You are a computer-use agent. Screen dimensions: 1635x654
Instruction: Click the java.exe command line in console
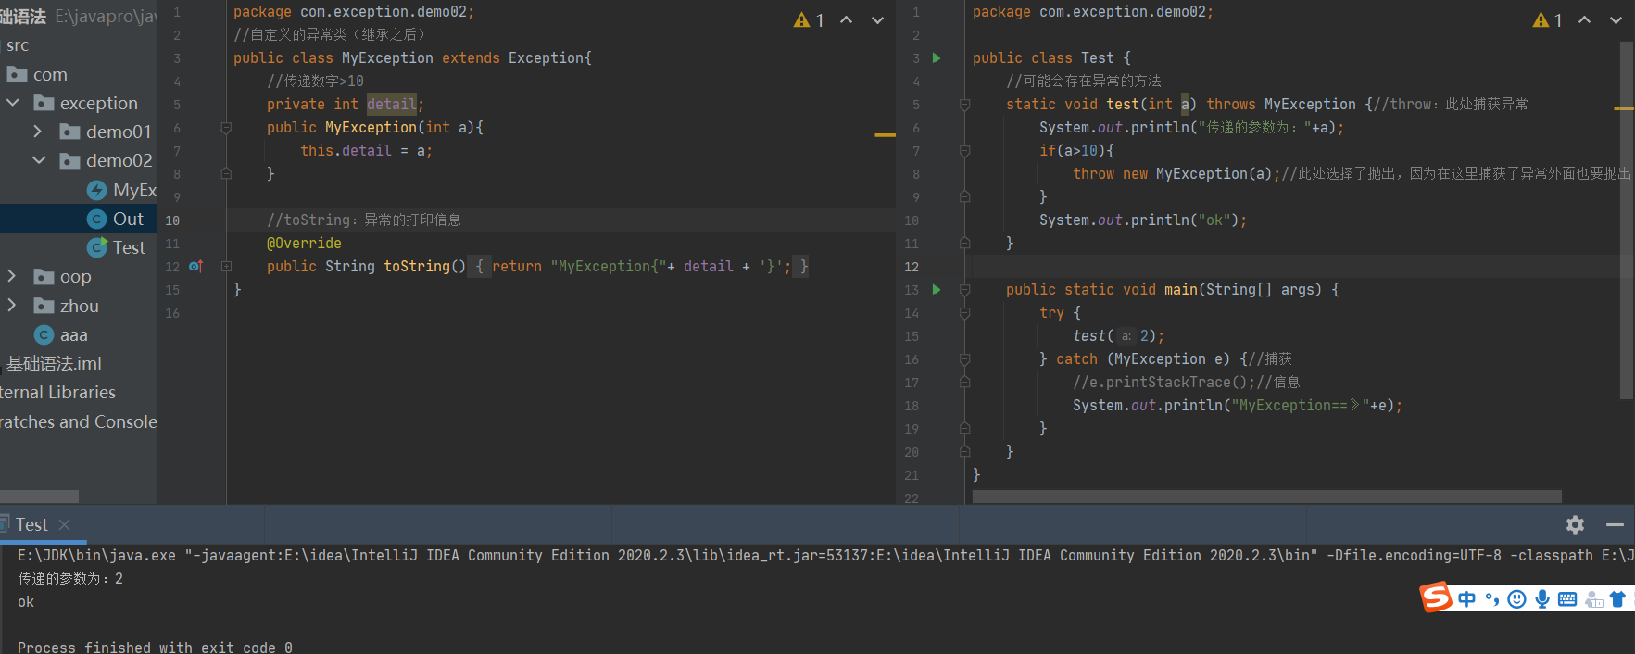click(825, 556)
